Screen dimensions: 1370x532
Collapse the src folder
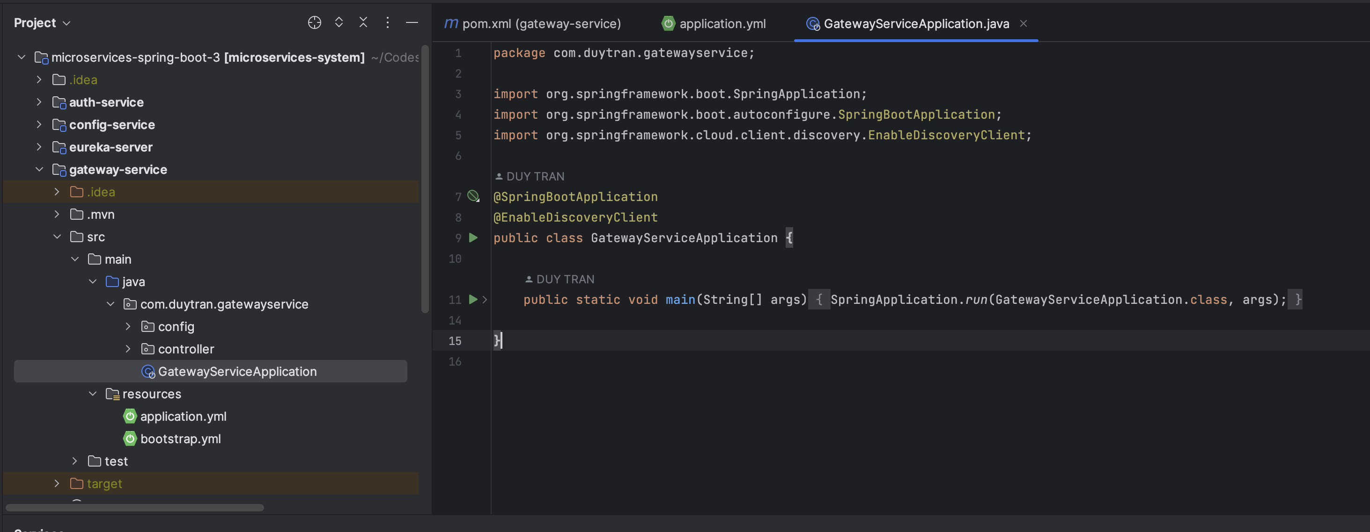pyautogui.click(x=57, y=237)
